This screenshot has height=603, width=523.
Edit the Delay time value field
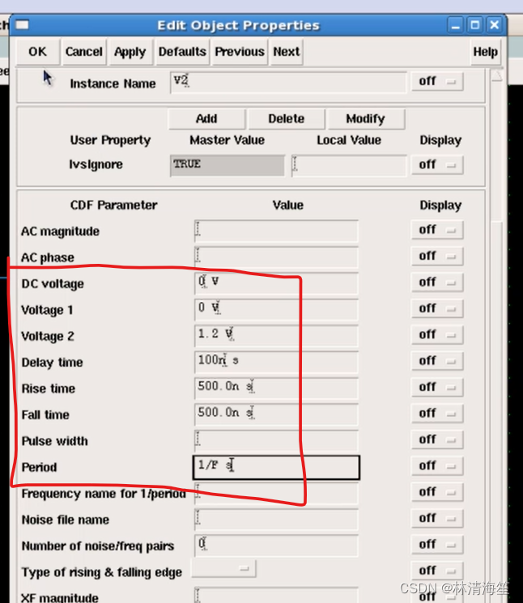point(277,362)
